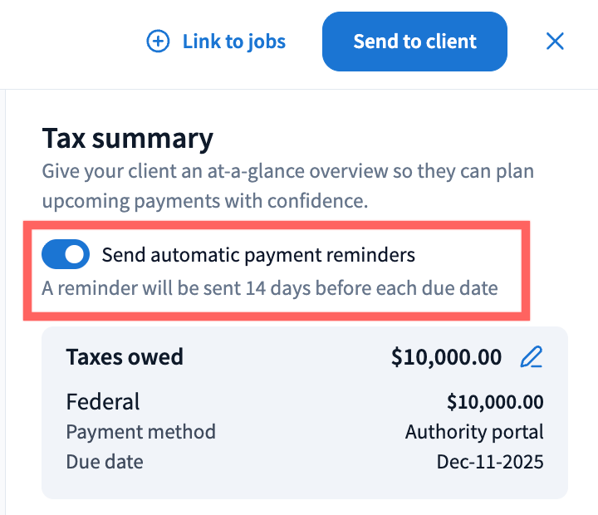Disable the automatic payment reminders toggle
Viewport: 598px width, 515px height.
point(66,255)
